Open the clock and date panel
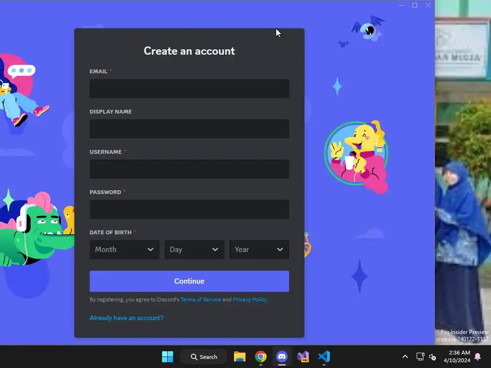491x368 pixels. pyautogui.click(x=457, y=356)
